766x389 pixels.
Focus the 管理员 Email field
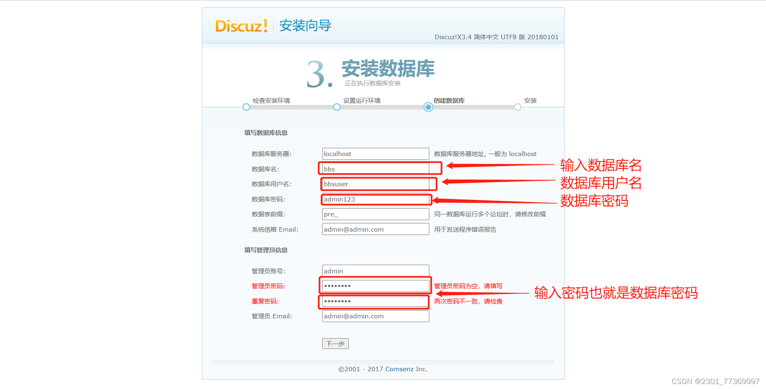[376, 316]
